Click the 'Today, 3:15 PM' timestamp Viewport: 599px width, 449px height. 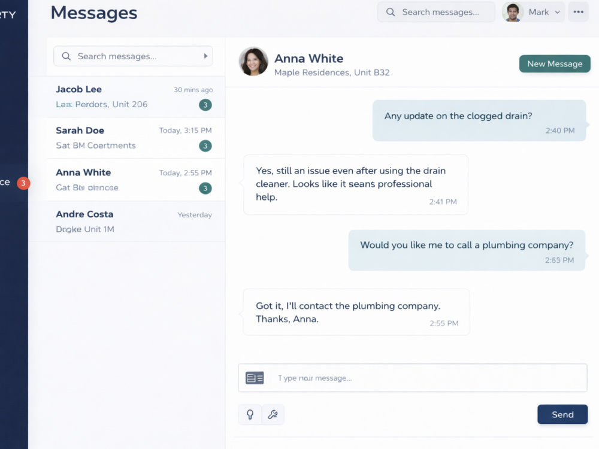(185, 131)
